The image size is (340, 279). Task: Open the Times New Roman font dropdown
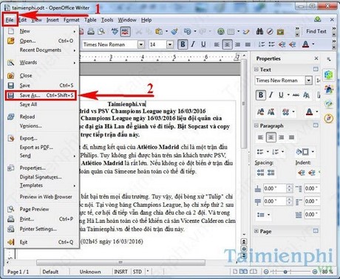(x=141, y=44)
